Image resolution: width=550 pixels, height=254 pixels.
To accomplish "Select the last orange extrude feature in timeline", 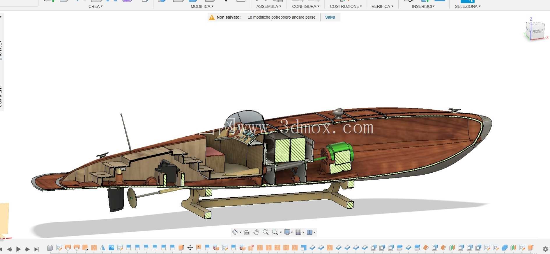I will 530,248.
